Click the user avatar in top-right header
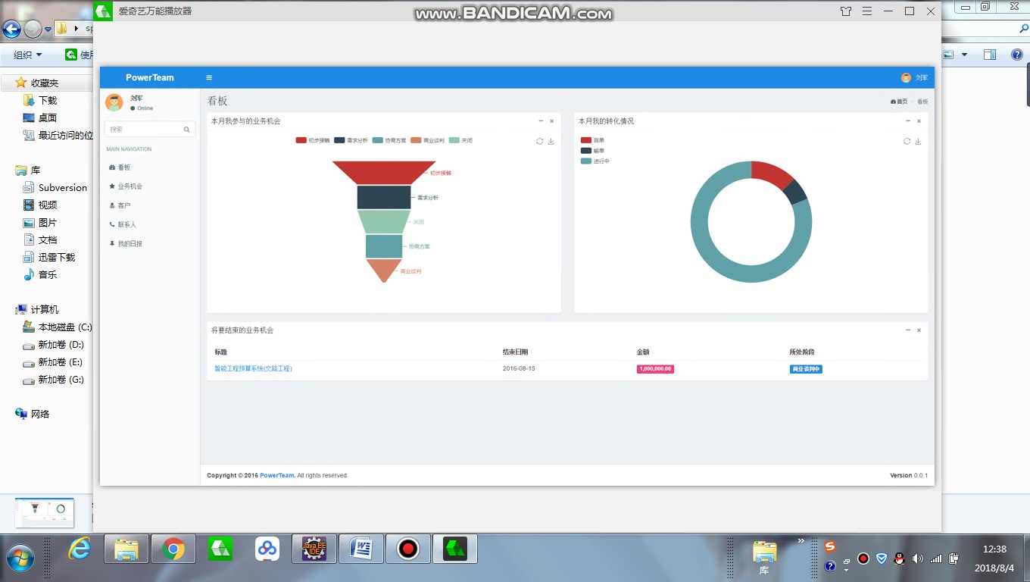Screen dimensions: 1030x582 point(906,77)
